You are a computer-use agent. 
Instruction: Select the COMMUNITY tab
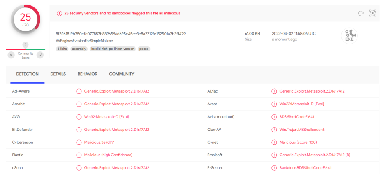(x=122, y=74)
